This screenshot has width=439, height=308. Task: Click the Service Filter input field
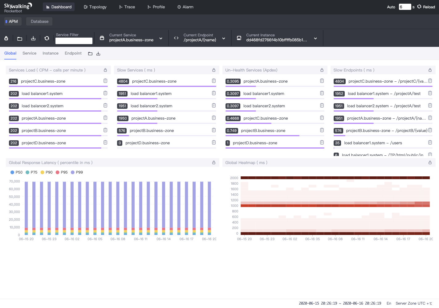74,41
